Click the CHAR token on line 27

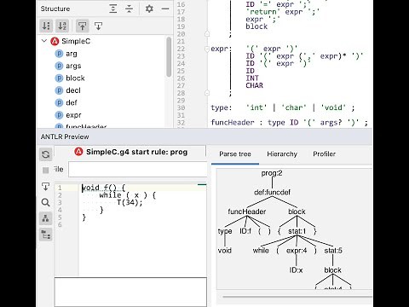255,85
